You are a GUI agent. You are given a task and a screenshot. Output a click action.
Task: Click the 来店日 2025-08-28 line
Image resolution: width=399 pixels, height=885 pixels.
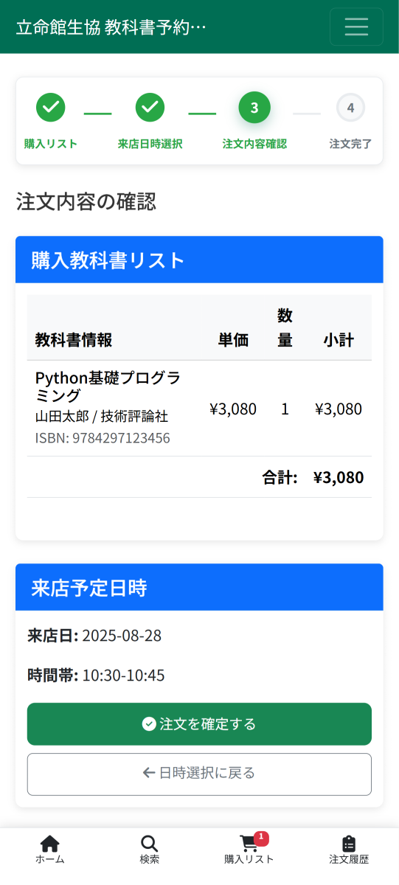coord(94,636)
